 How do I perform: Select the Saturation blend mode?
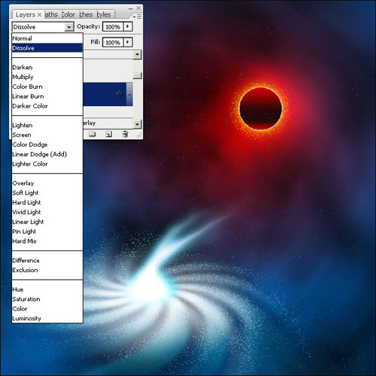pos(47,299)
